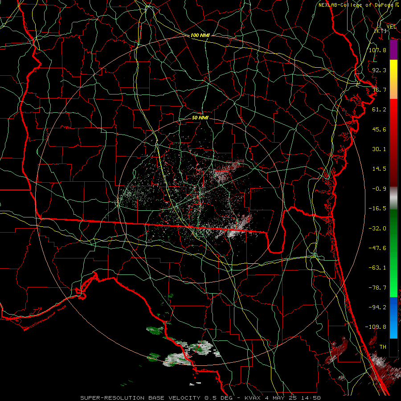Click the -78.7 legend value
The height and width of the screenshot is (401, 401).
[377, 288]
